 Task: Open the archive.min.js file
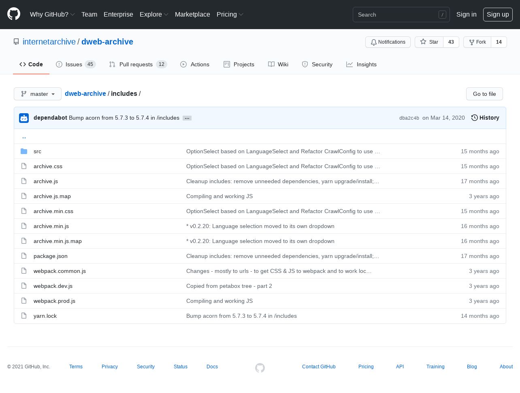click(x=51, y=226)
